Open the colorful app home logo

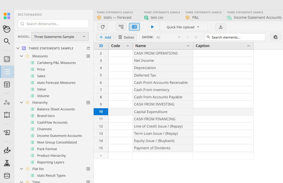click(x=7, y=16)
